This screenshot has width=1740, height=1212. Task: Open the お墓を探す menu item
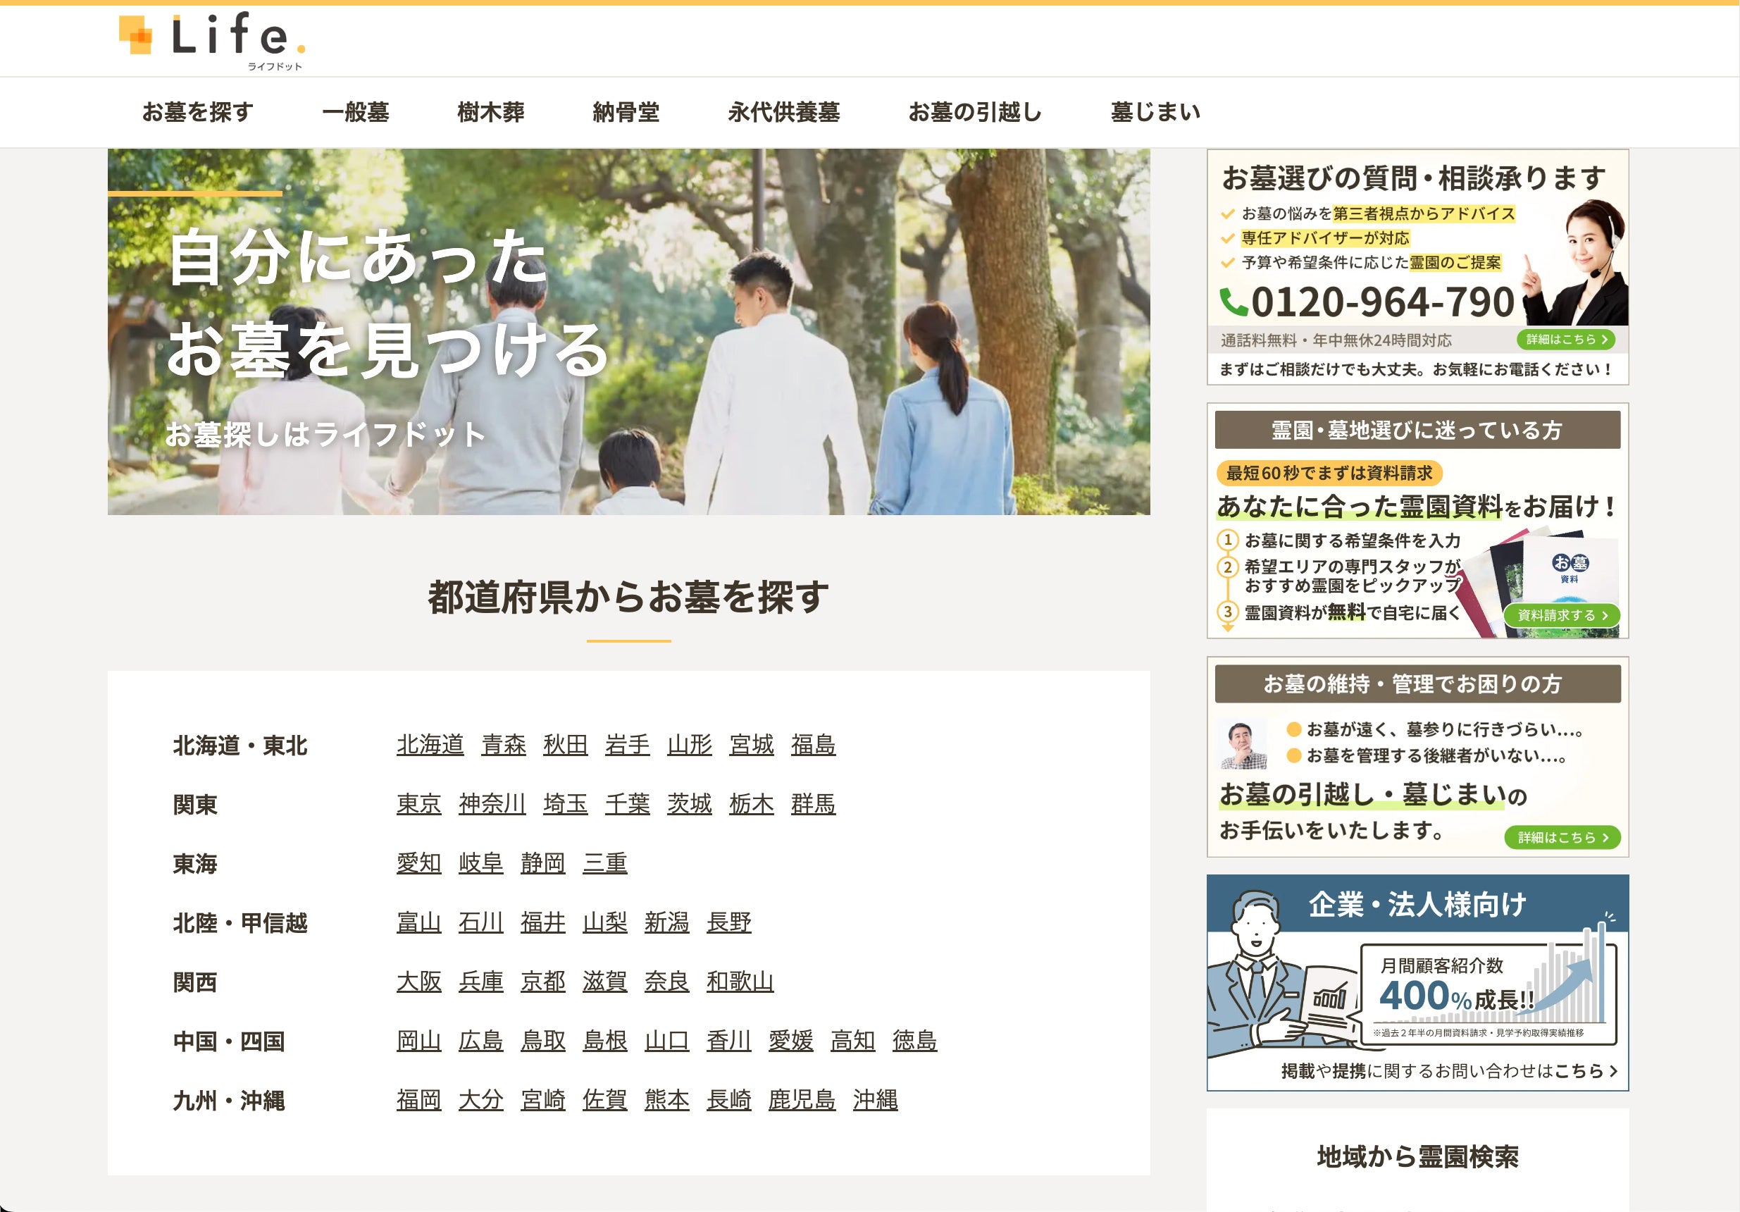click(x=198, y=112)
